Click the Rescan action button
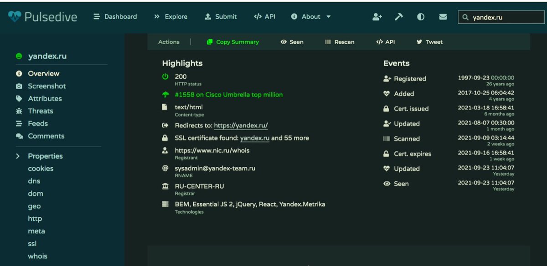Image resolution: width=547 pixels, height=266 pixels. [x=340, y=42]
